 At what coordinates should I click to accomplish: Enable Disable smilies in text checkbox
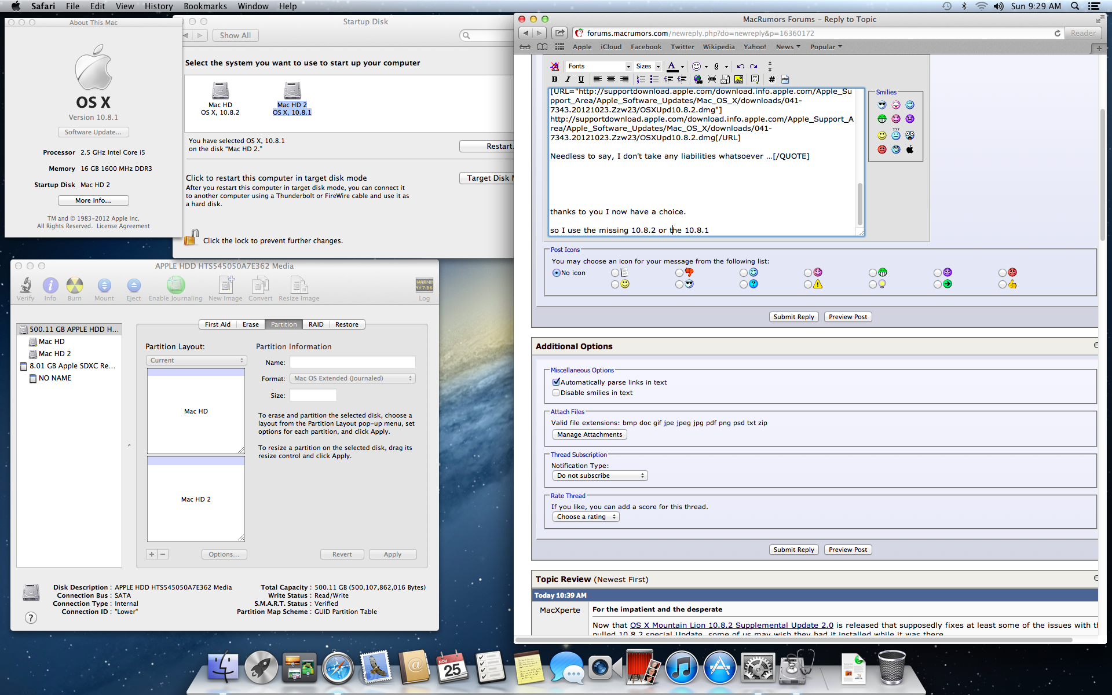[556, 393]
